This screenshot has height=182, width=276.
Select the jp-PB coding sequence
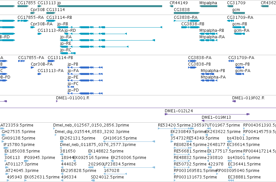[x=85, y=67]
